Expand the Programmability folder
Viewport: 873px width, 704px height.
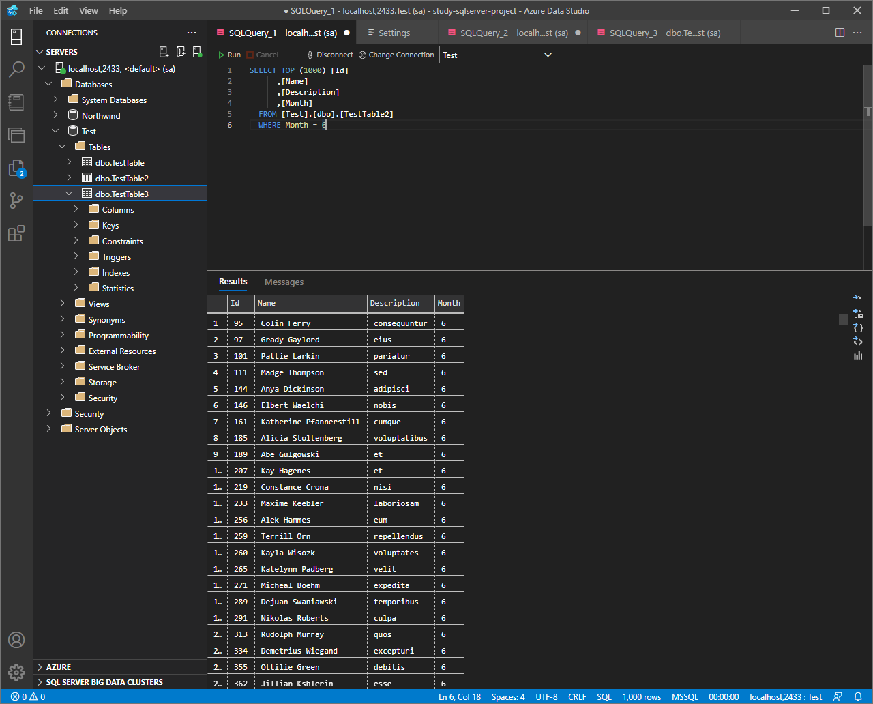pyautogui.click(x=63, y=335)
